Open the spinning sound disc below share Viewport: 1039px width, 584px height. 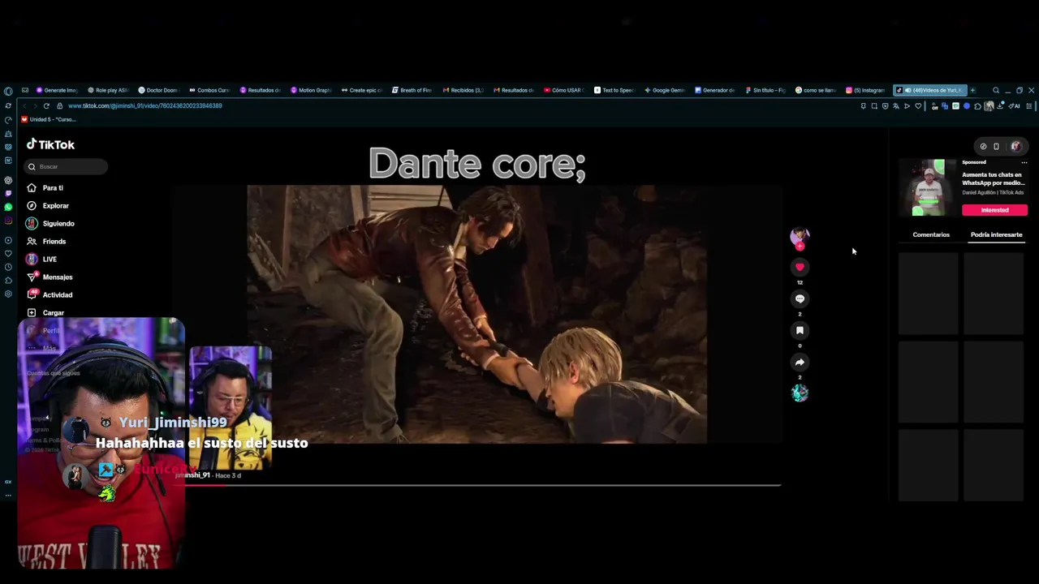click(x=800, y=393)
